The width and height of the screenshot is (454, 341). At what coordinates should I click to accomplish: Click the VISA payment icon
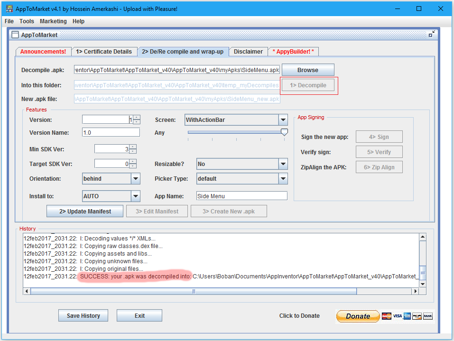397,316
